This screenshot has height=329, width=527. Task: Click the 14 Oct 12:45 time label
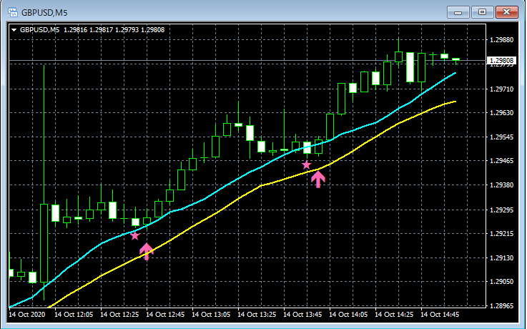(x=165, y=315)
